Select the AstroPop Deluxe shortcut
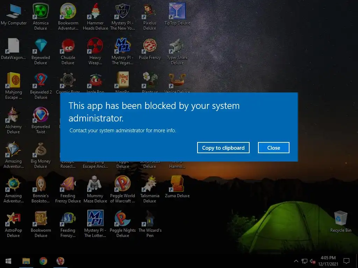The height and width of the screenshot is (268, 358). tap(14, 224)
